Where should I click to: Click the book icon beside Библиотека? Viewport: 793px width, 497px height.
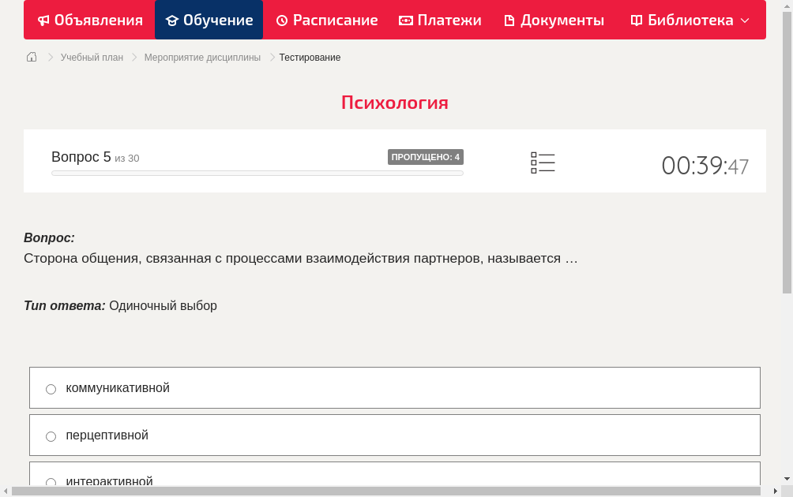pos(637,20)
